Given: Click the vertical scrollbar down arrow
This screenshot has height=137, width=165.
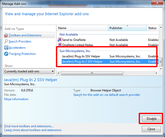Looking at the screenshot, I should [161, 69].
